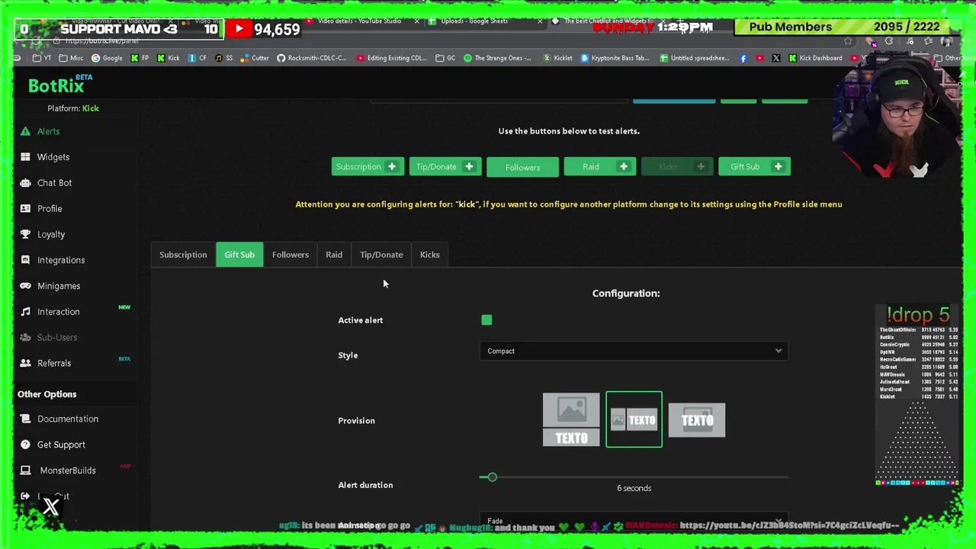Screen dimensions: 976x549
Task: Open the Cutter bookmark
Action: 254,58
